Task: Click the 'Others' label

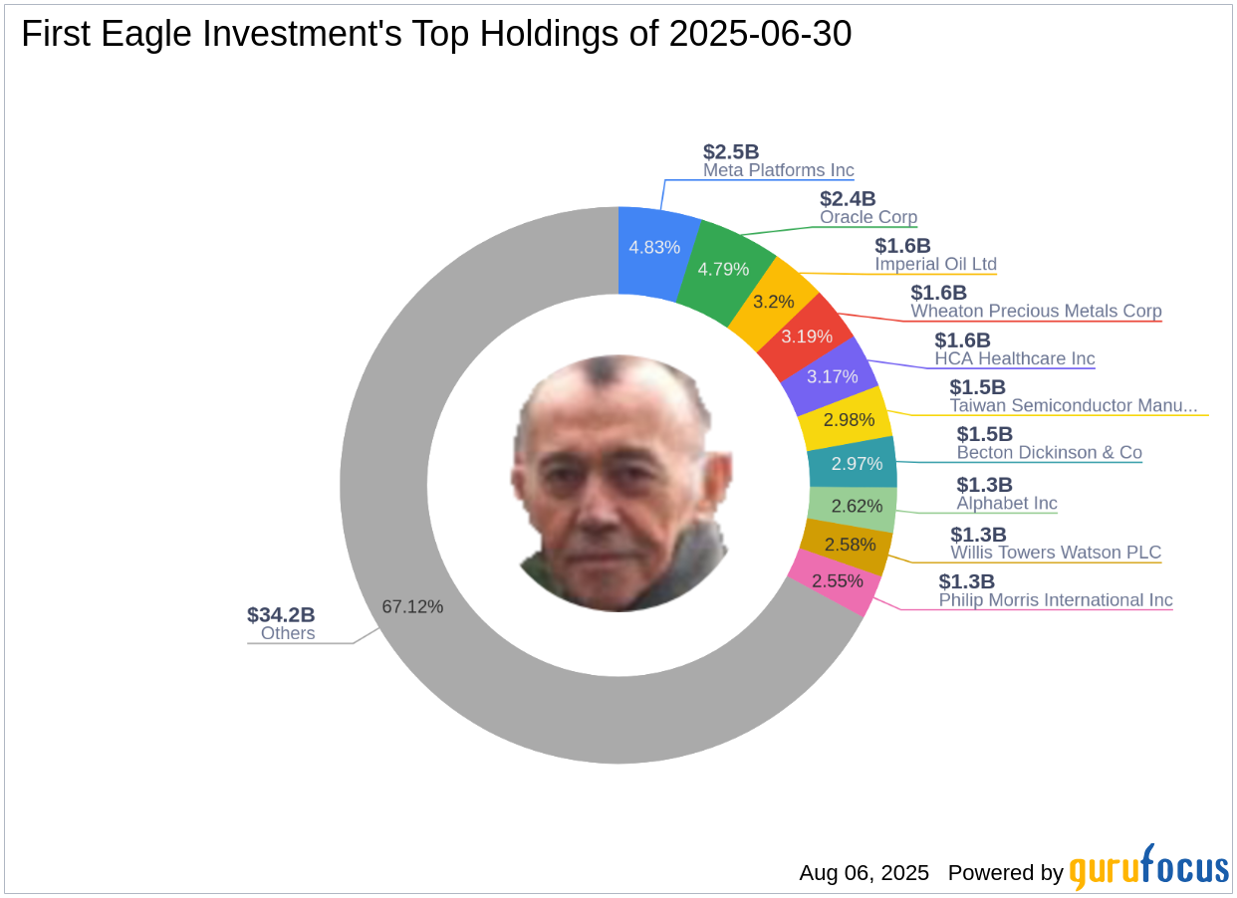Action: pyautogui.click(x=288, y=633)
